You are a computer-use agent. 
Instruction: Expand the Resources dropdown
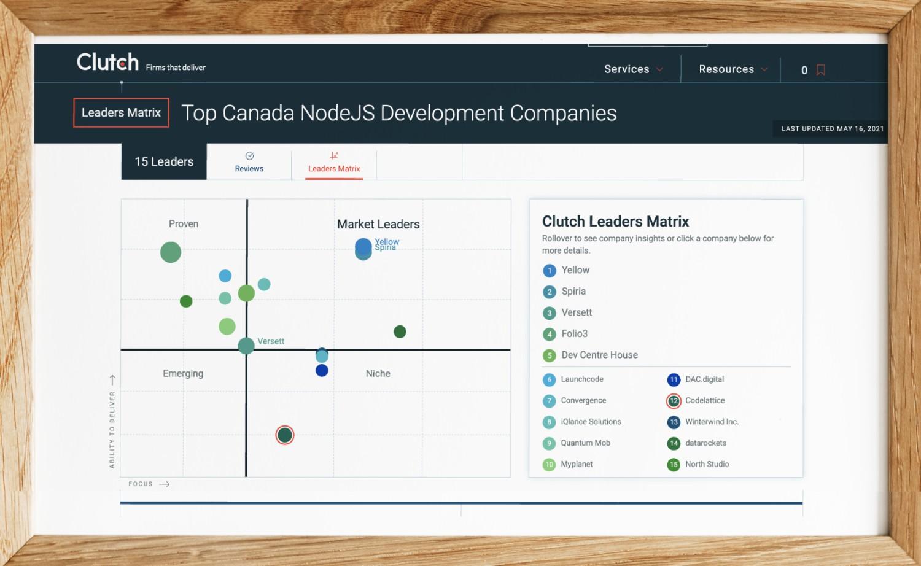pos(734,69)
